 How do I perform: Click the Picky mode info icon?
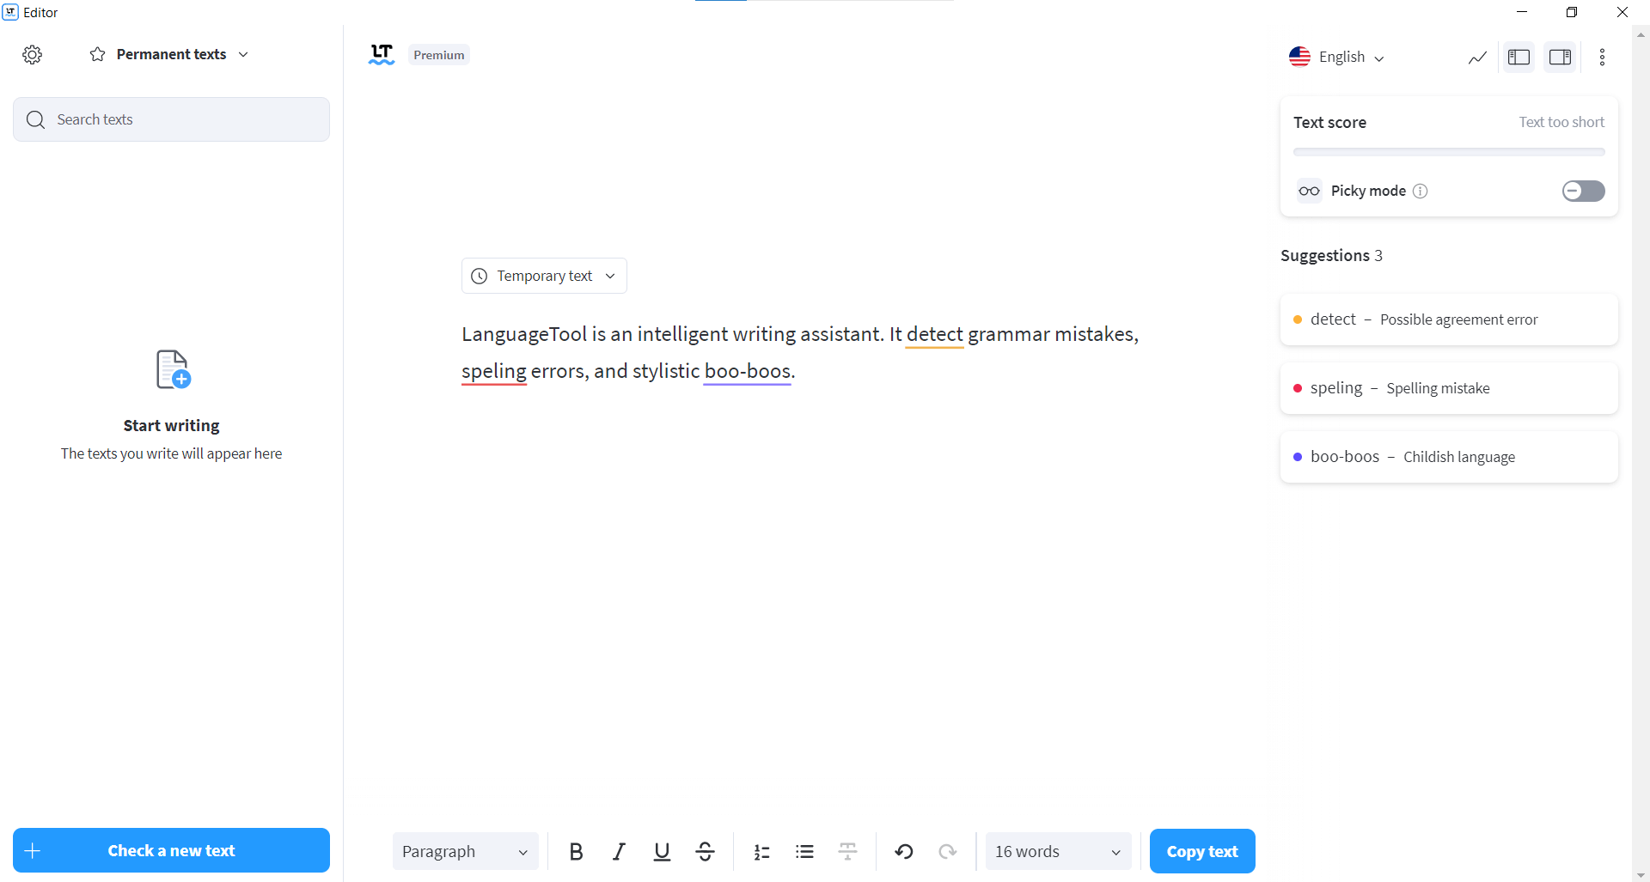1421,191
